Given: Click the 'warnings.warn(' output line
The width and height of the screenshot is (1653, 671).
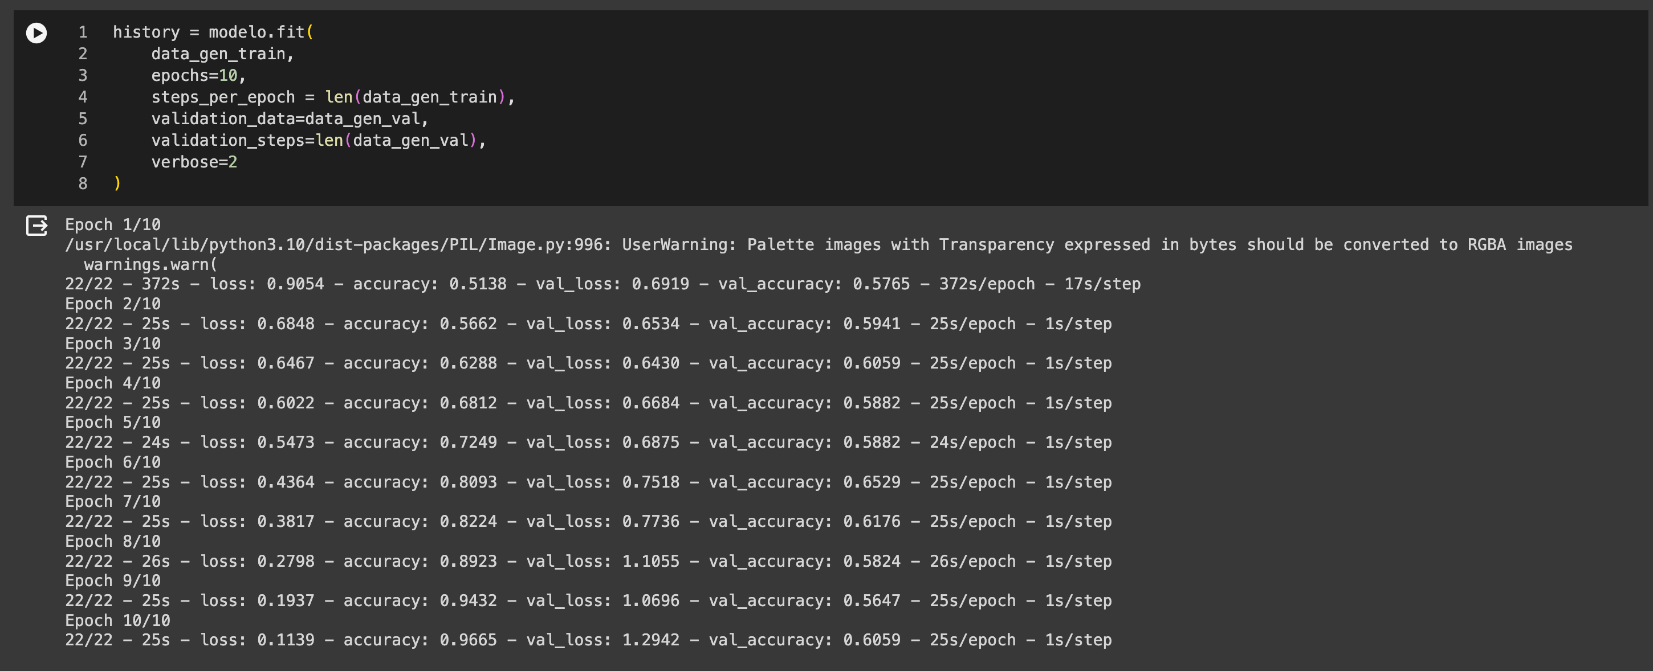Looking at the screenshot, I should tap(151, 264).
